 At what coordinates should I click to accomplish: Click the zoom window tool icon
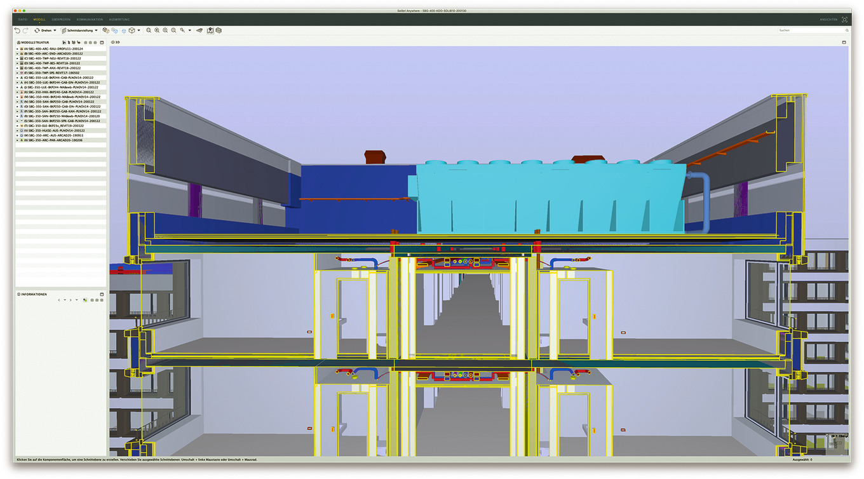(182, 30)
